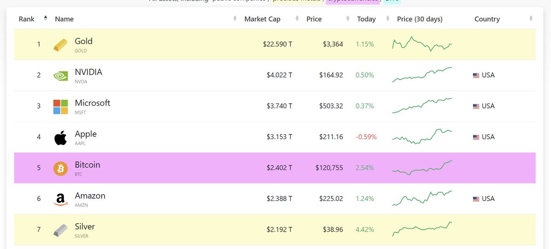Image resolution: width=551 pixels, height=249 pixels.
Task: Open the Amazon company page
Action: pos(90,195)
